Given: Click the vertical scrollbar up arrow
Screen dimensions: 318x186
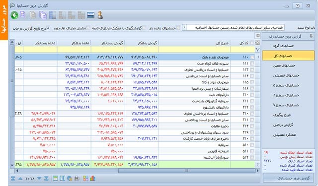Looking at the screenshot, I should click(12, 42).
